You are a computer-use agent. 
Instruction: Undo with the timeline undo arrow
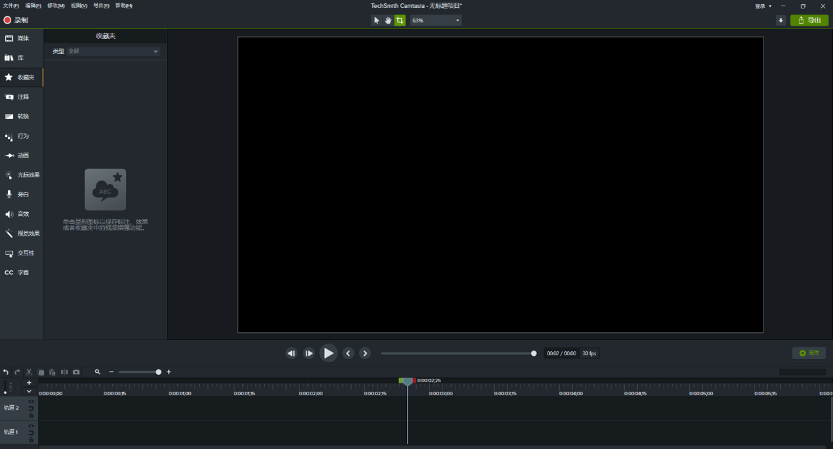pyautogui.click(x=6, y=372)
